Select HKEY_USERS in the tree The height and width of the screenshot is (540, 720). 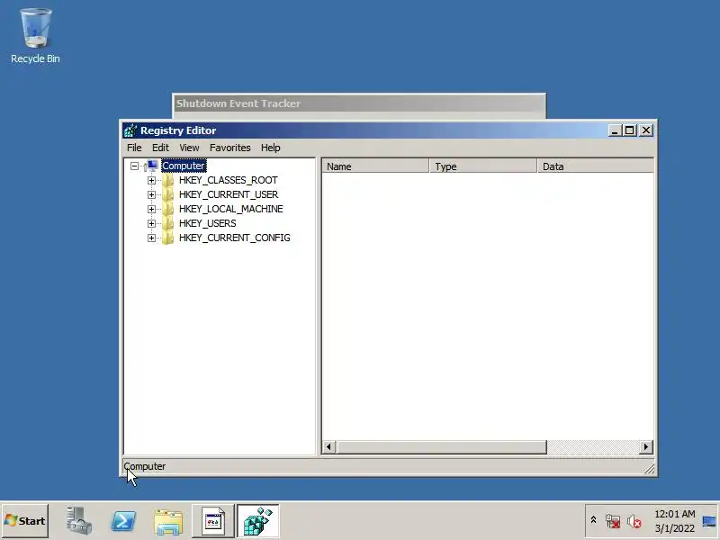pyautogui.click(x=208, y=223)
